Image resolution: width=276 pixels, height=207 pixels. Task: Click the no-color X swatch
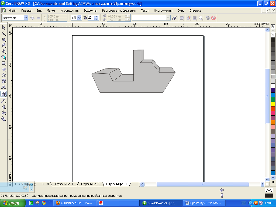(273, 35)
